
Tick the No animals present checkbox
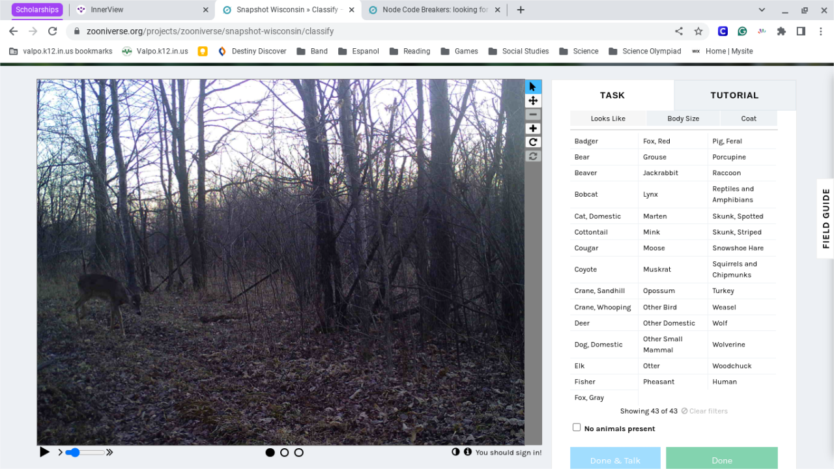click(576, 427)
